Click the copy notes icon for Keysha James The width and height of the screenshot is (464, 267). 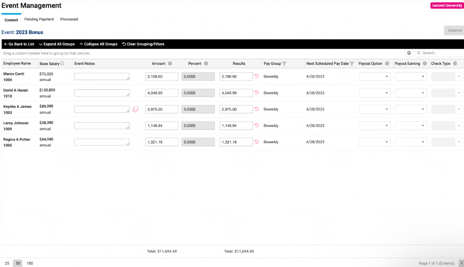click(x=135, y=109)
